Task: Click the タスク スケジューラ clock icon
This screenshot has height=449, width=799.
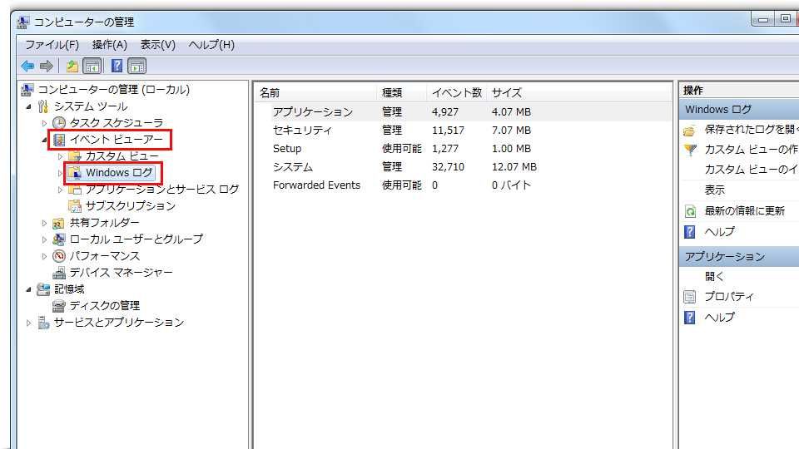Action: (x=59, y=123)
